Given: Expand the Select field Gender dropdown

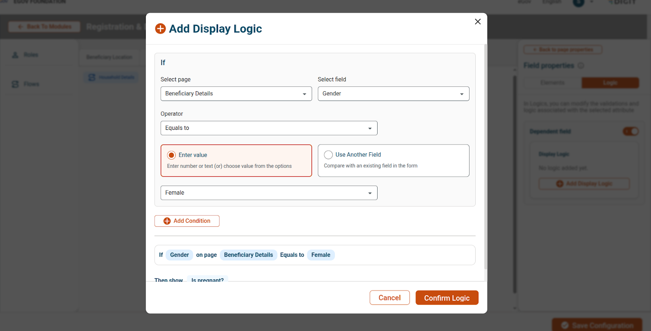Looking at the screenshot, I should pyautogui.click(x=393, y=94).
